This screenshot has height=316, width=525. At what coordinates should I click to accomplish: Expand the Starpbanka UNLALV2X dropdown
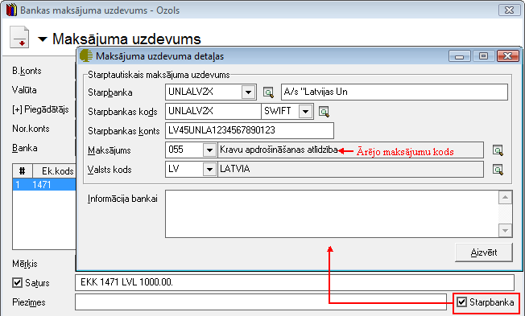pyautogui.click(x=248, y=92)
